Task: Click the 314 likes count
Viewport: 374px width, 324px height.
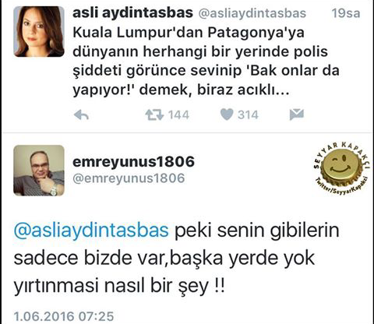Action: coord(248,114)
